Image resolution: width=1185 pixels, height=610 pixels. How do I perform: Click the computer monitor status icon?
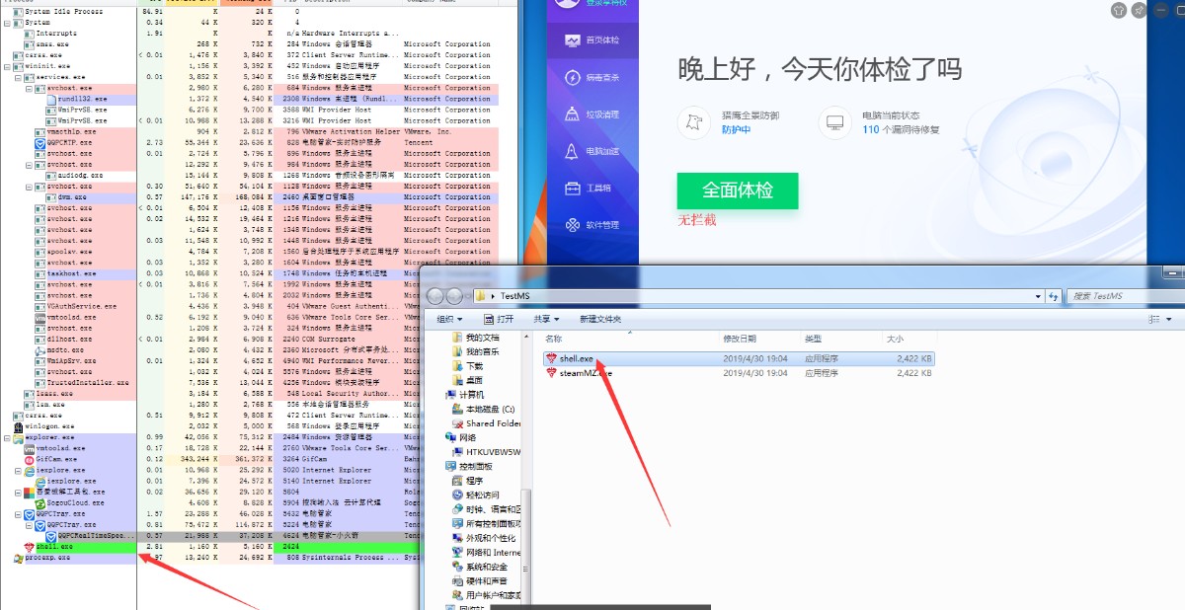click(x=835, y=123)
